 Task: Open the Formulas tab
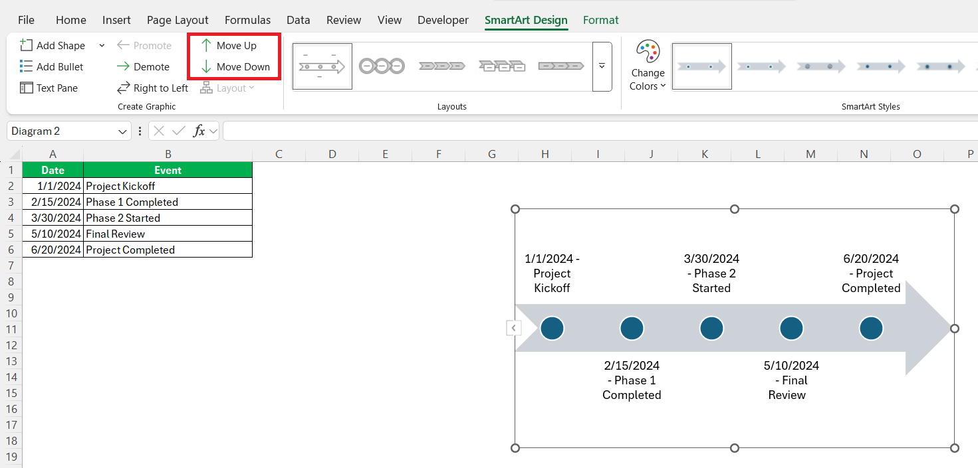247,20
